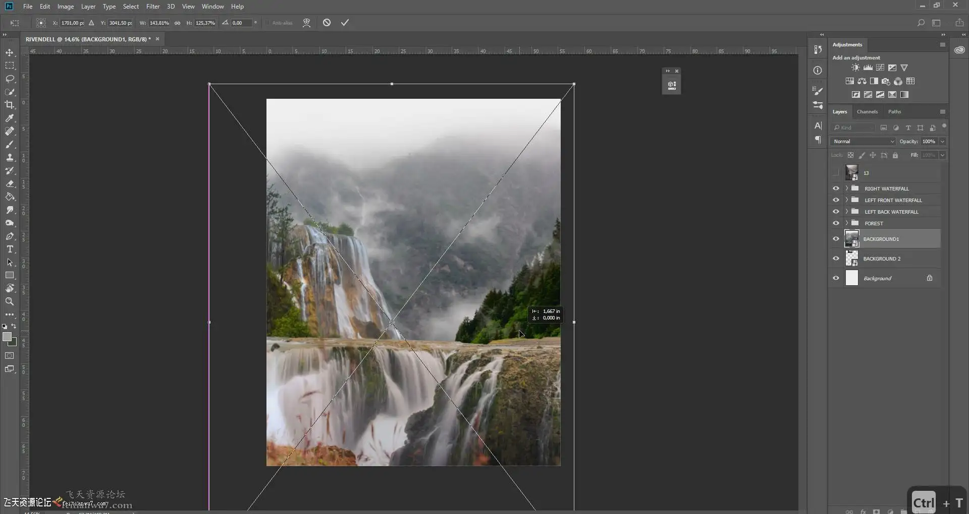Select the Horizontal Type tool
The width and height of the screenshot is (969, 514).
10,249
